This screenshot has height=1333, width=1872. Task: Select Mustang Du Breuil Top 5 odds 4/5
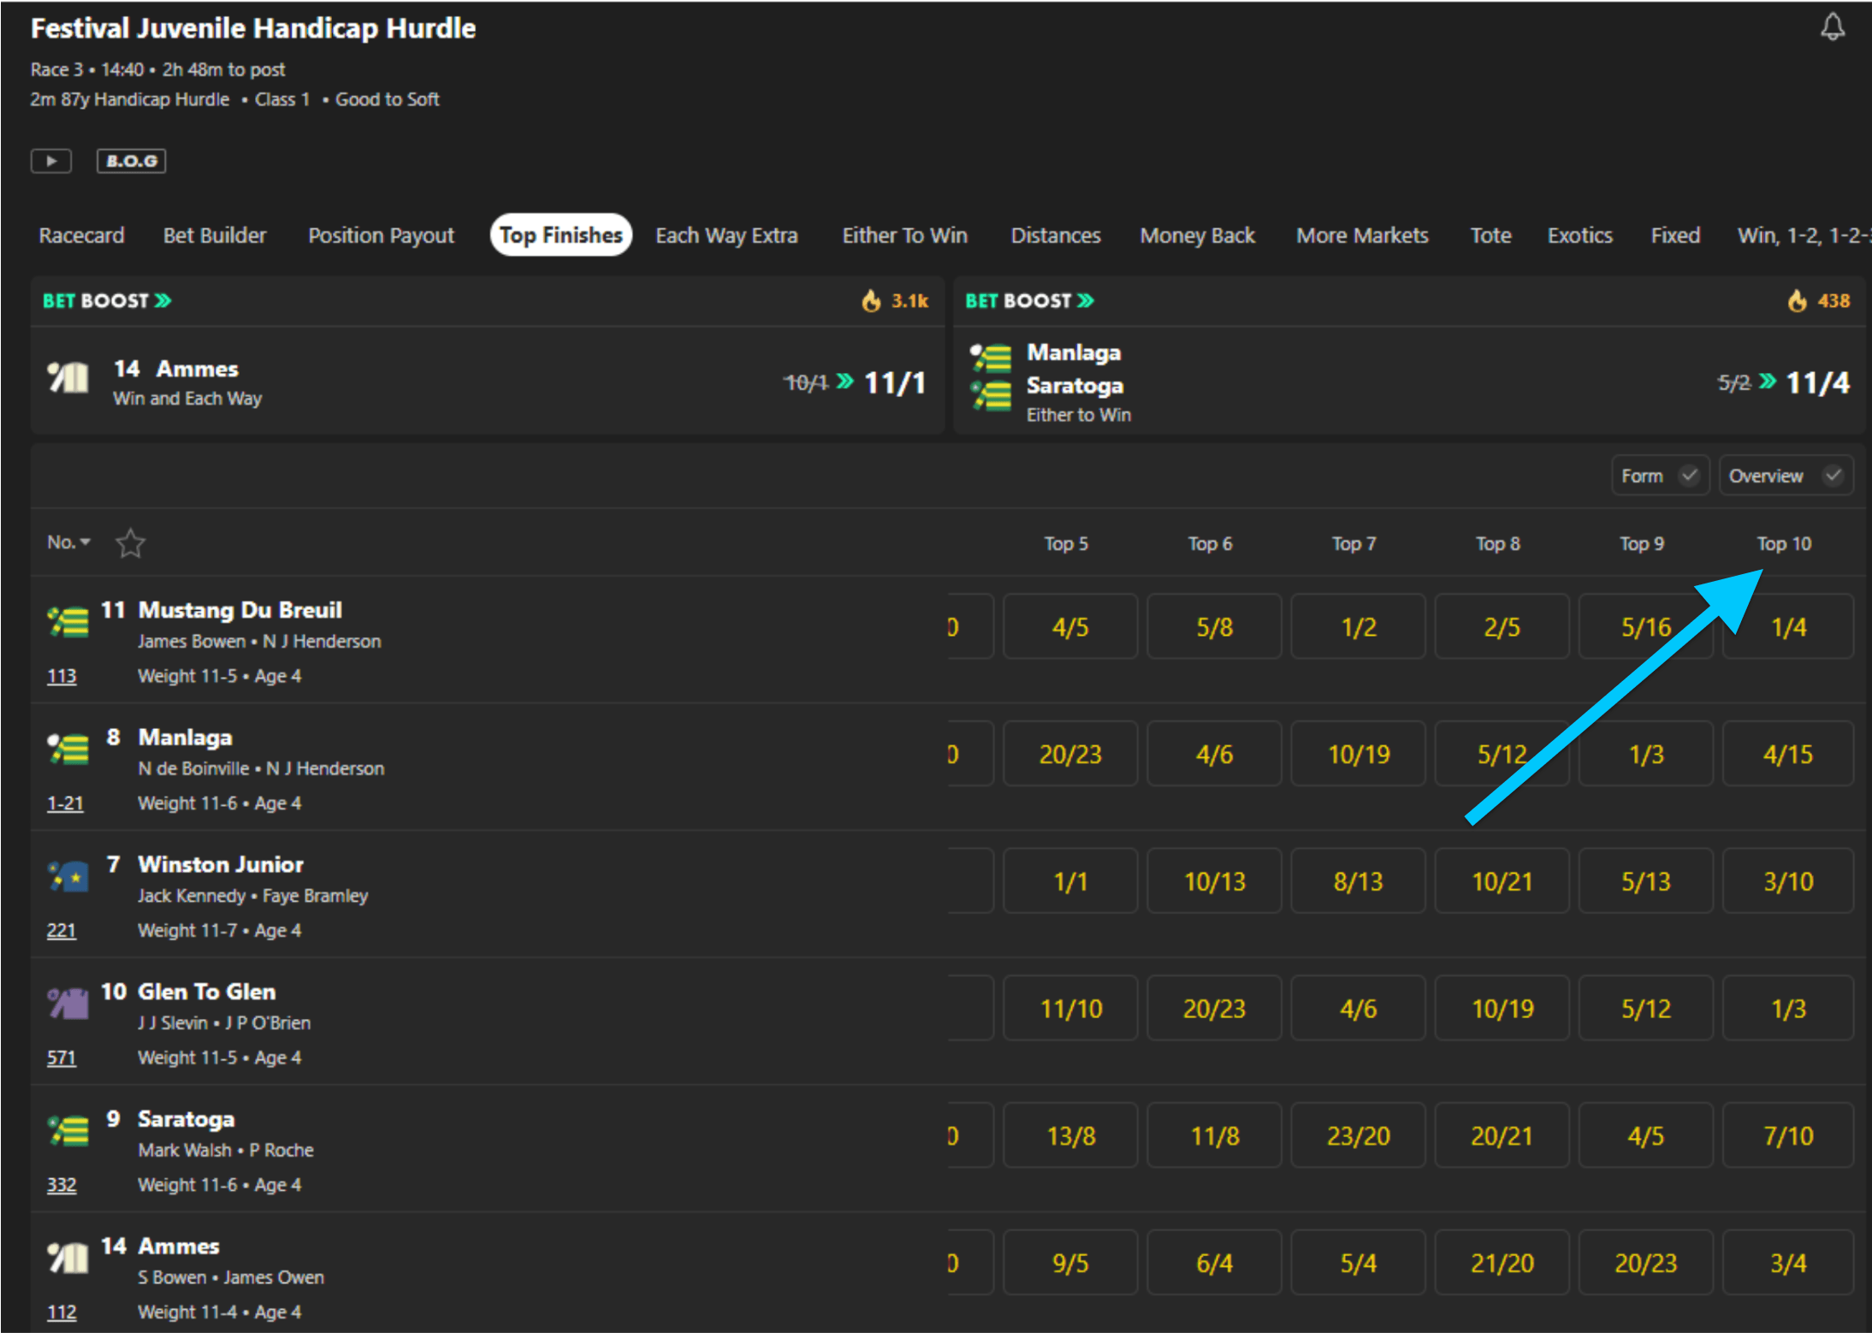coord(1069,627)
